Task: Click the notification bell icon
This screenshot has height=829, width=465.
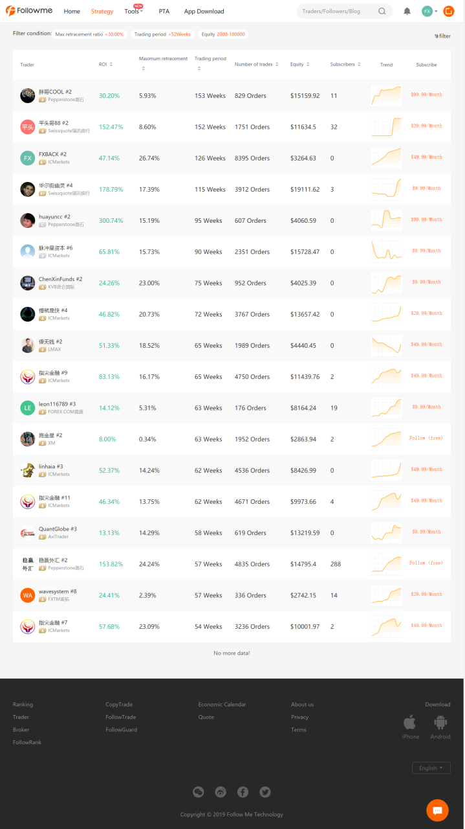Action: 407,11
